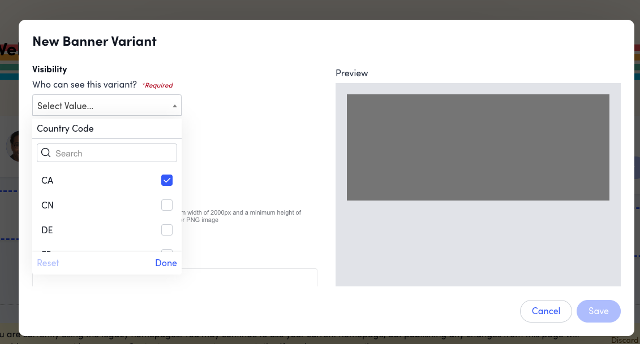
Task: Reset the country code selection
Action: click(48, 263)
